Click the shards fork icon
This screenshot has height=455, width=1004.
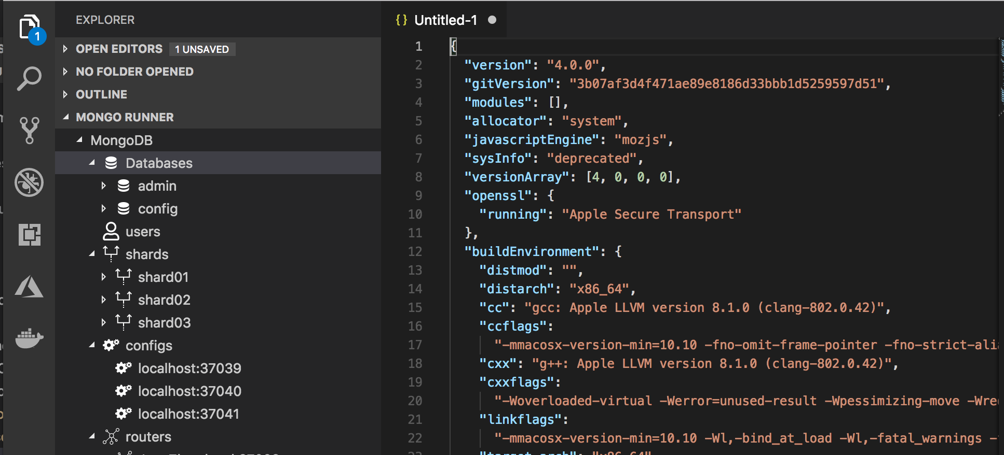point(111,254)
